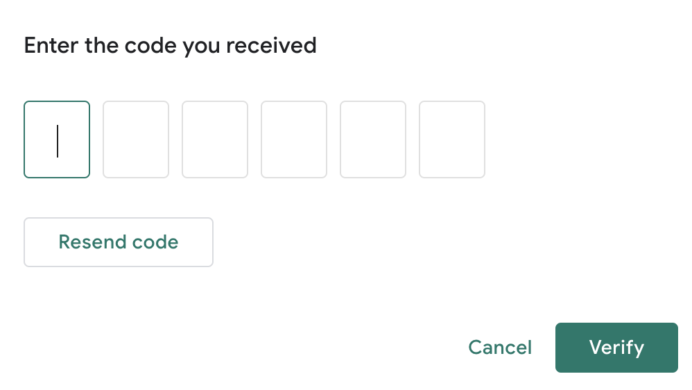Image resolution: width=692 pixels, height=390 pixels.
Task: Dismiss the dialog with Cancel
Action: click(x=500, y=348)
